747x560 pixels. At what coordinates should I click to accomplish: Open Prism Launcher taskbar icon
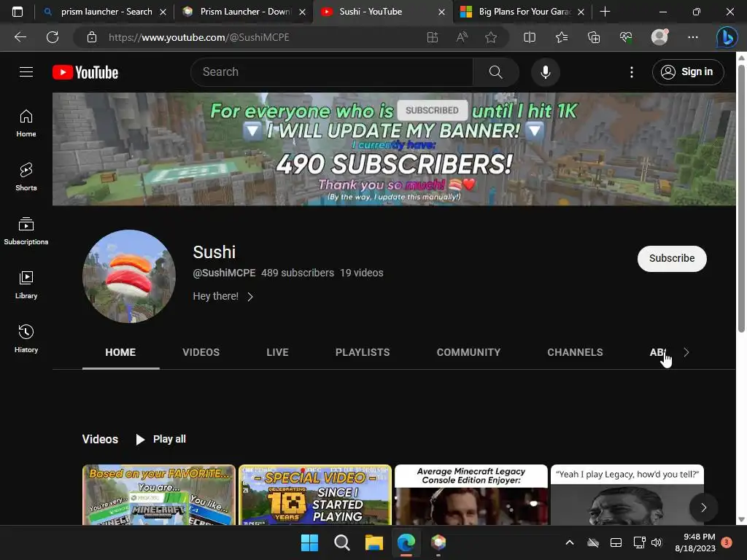[x=438, y=542]
